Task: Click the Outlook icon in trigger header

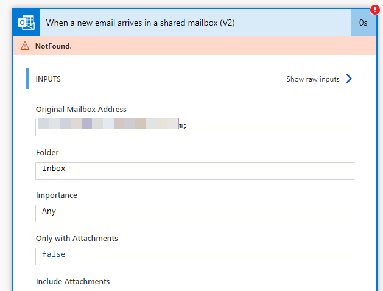Action: point(26,23)
